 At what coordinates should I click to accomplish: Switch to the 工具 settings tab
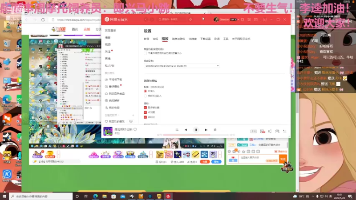pos(226,39)
